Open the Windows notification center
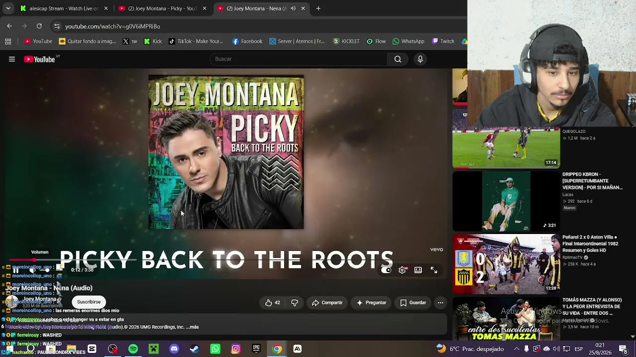This screenshot has height=357, width=636. (623, 349)
